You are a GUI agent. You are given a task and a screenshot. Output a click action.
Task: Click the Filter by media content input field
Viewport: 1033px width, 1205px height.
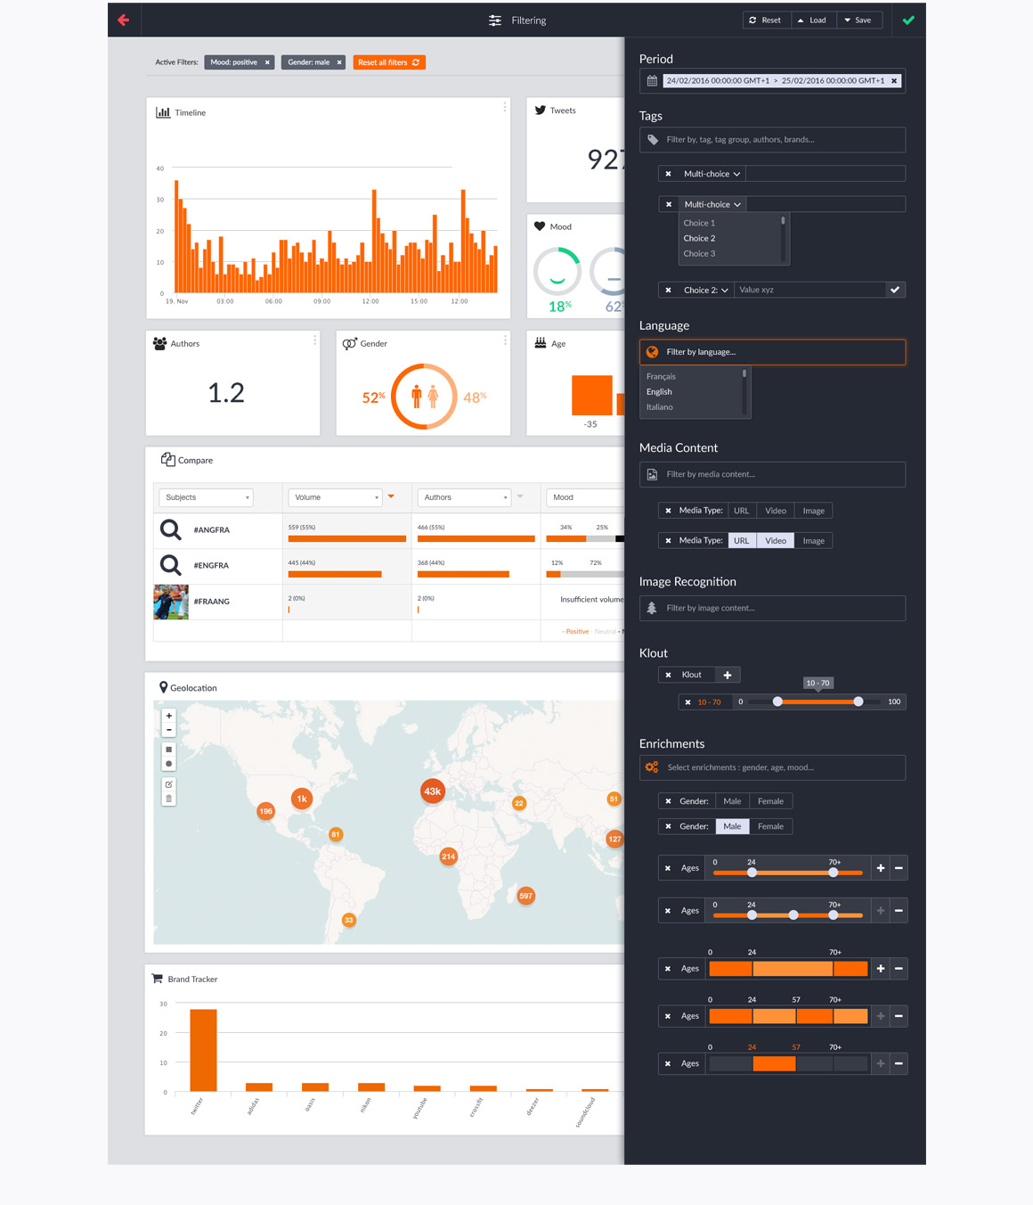click(772, 474)
